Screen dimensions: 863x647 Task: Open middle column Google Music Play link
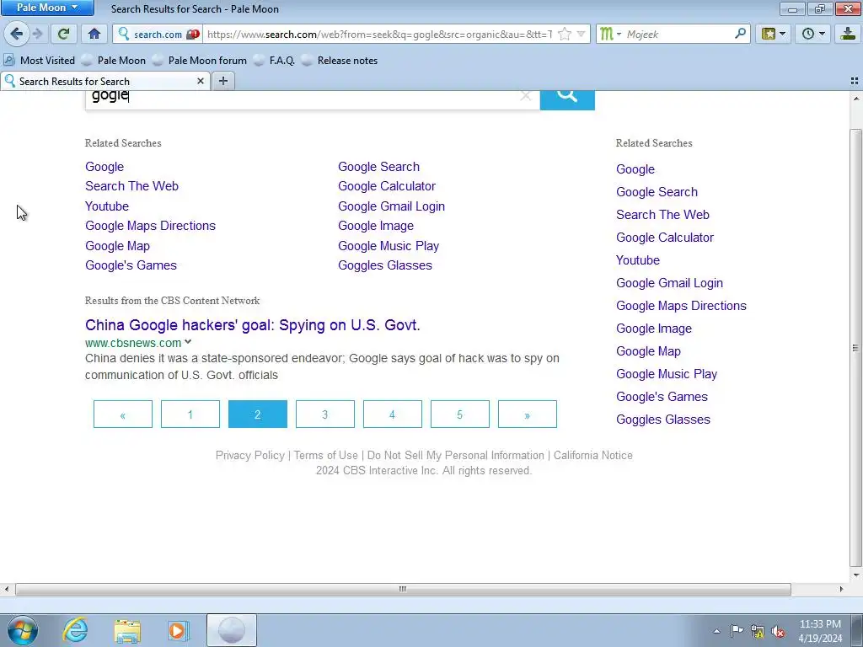[x=389, y=246]
